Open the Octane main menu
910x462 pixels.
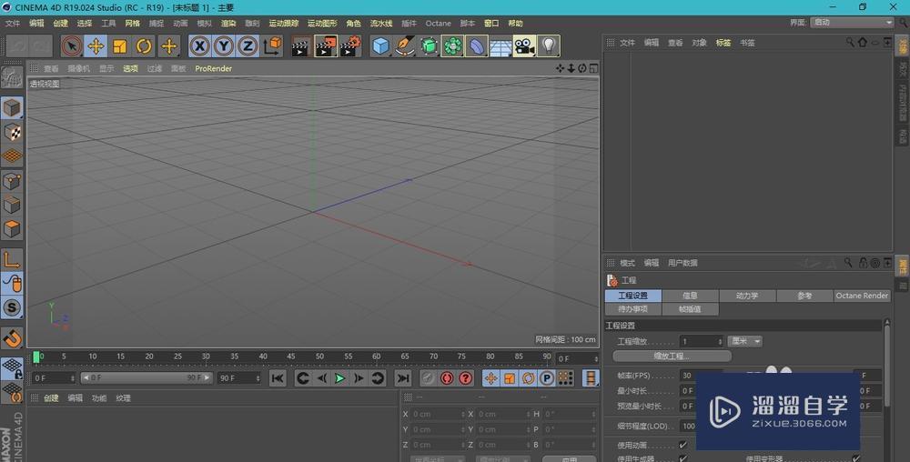tap(439, 23)
